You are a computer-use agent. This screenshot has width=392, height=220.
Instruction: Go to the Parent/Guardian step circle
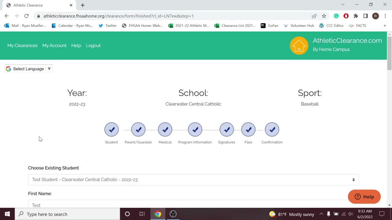point(138,130)
